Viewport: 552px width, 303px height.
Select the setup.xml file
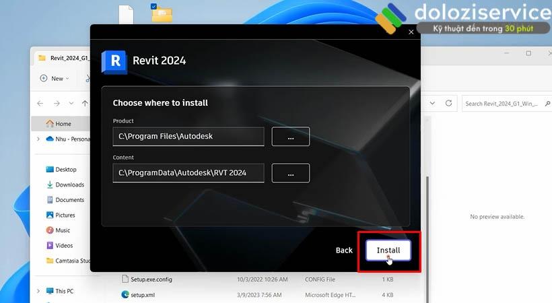point(141,294)
